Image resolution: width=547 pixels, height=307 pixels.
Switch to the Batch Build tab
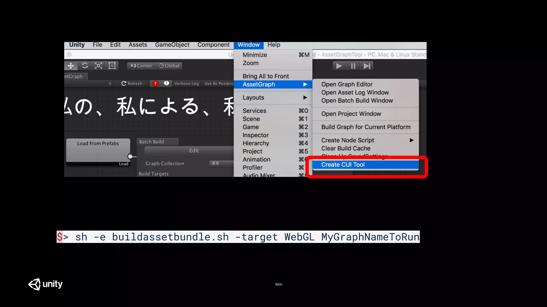coord(158,142)
